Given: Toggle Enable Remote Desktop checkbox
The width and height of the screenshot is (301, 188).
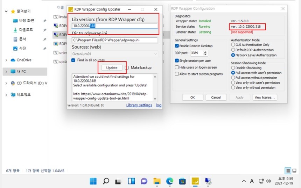Looking at the screenshot, I should click(177, 46).
